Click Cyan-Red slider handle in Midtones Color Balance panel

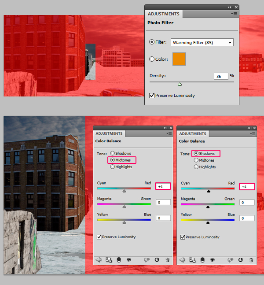coord(124,191)
